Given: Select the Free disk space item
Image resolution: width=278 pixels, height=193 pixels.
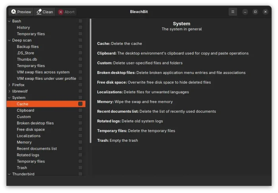Looking at the screenshot, I should point(31,129).
